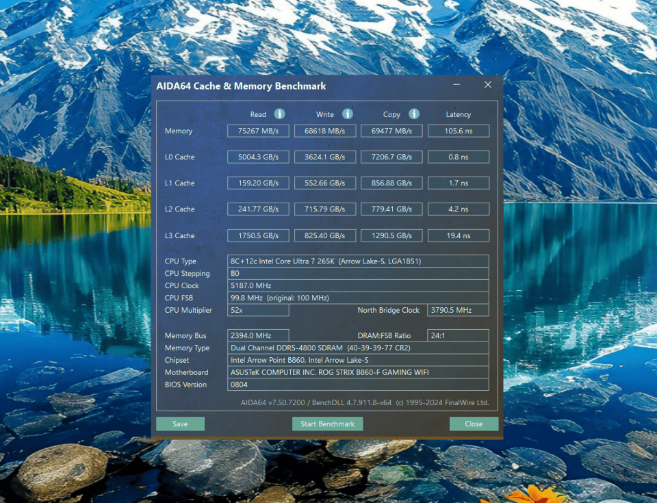This screenshot has width=657, height=503.
Task: Select L0 Cache Read value 5004.3 GB/s
Action: point(258,157)
